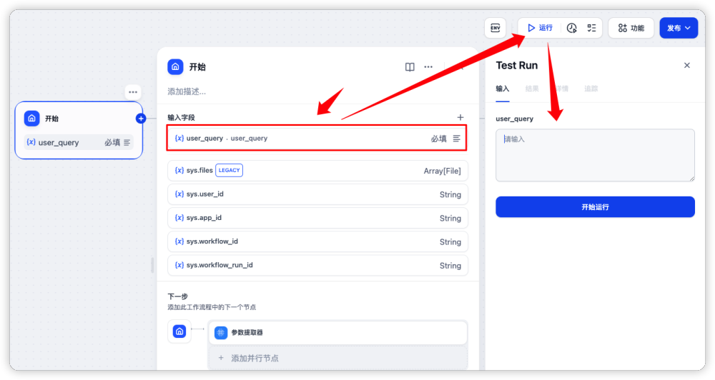Open the book help icon in 开始 panel

tap(410, 67)
